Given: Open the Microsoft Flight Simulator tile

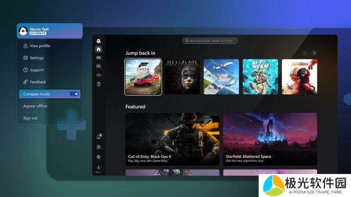Looking at the screenshot, I should click(x=221, y=77).
